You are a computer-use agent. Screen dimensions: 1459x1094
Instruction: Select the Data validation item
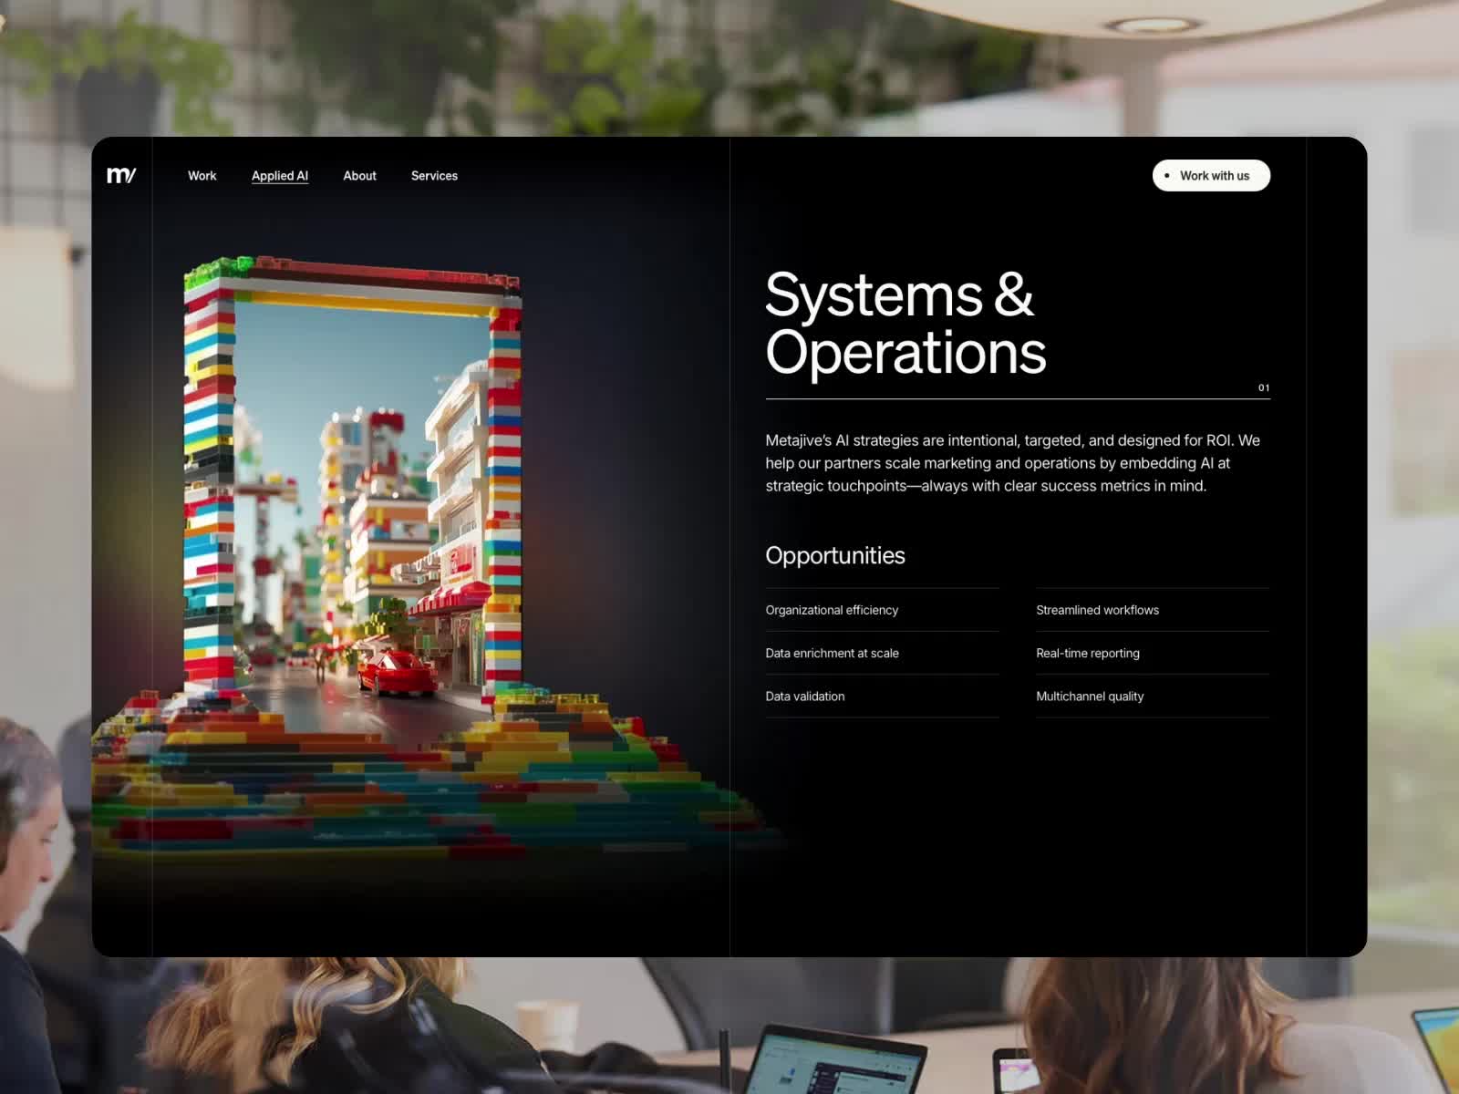click(804, 697)
